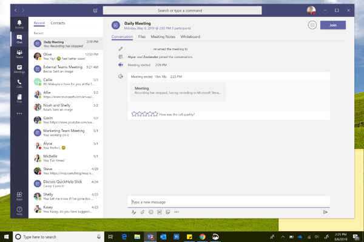Show hidden tray icons chevron
Screen dimensions: 364x242
283,237
